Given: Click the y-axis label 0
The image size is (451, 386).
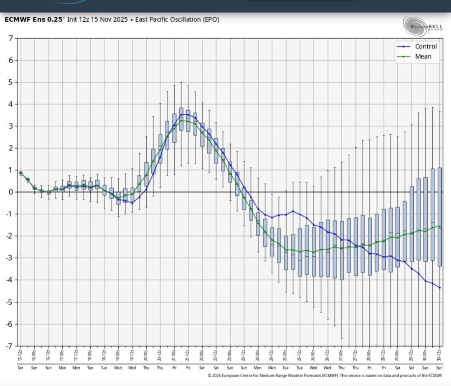Looking at the screenshot, I should [11, 192].
